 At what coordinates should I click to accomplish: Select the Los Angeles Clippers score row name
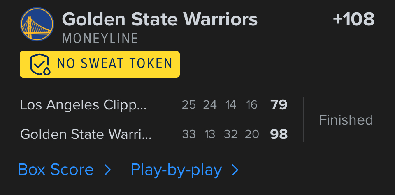coord(83,105)
